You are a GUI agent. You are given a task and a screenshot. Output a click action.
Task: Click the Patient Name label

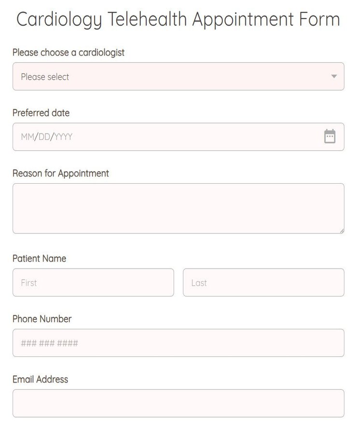click(39, 258)
